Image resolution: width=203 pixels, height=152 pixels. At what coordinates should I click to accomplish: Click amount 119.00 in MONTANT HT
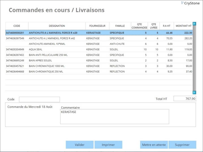tap(188, 49)
